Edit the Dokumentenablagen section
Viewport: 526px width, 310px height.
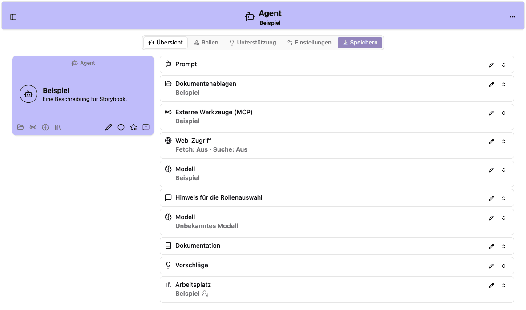(x=491, y=85)
